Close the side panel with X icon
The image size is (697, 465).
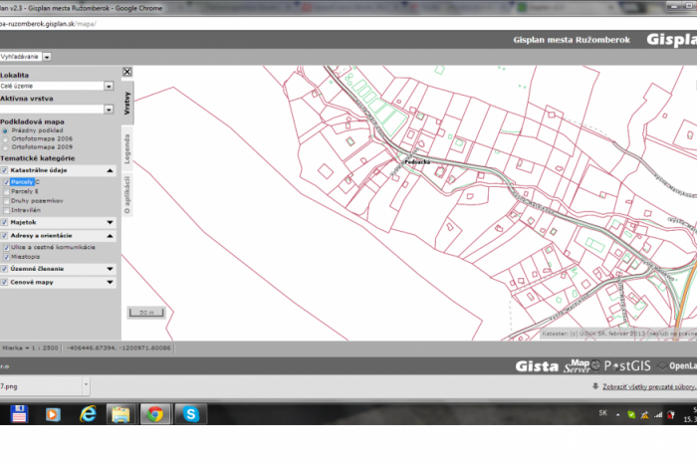tap(127, 72)
